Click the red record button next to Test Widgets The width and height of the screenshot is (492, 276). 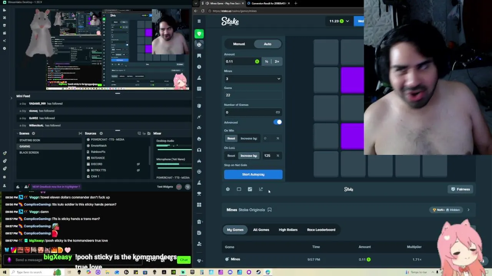point(179,187)
